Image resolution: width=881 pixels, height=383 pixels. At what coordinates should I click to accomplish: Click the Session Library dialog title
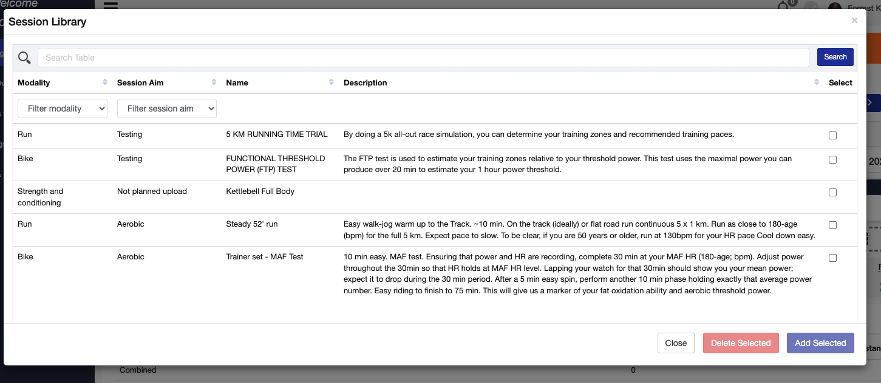[47, 22]
